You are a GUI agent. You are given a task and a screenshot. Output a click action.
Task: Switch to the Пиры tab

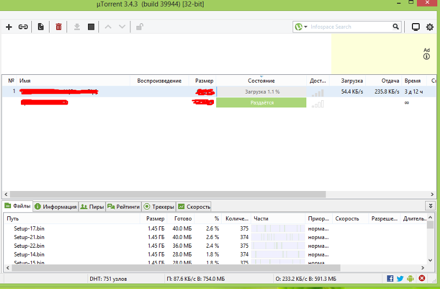click(x=92, y=207)
